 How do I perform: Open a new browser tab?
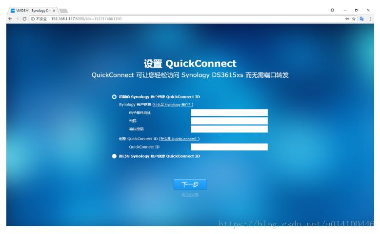pyautogui.click(x=63, y=11)
